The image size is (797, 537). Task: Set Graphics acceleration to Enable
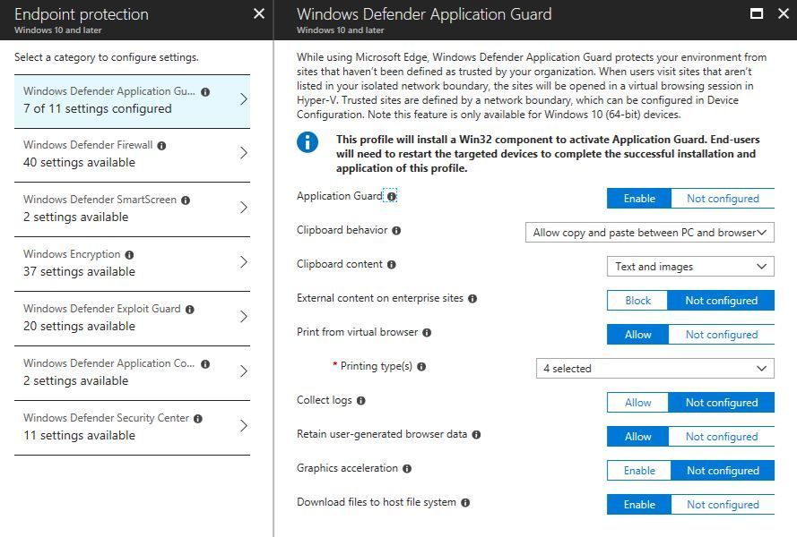pos(639,471)
